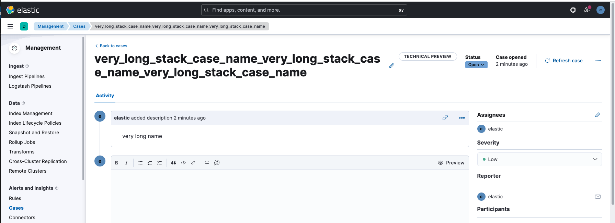Screen dimensions: 615x223
Task: Edit assignees with pencil icon
Action: [598, 115]
